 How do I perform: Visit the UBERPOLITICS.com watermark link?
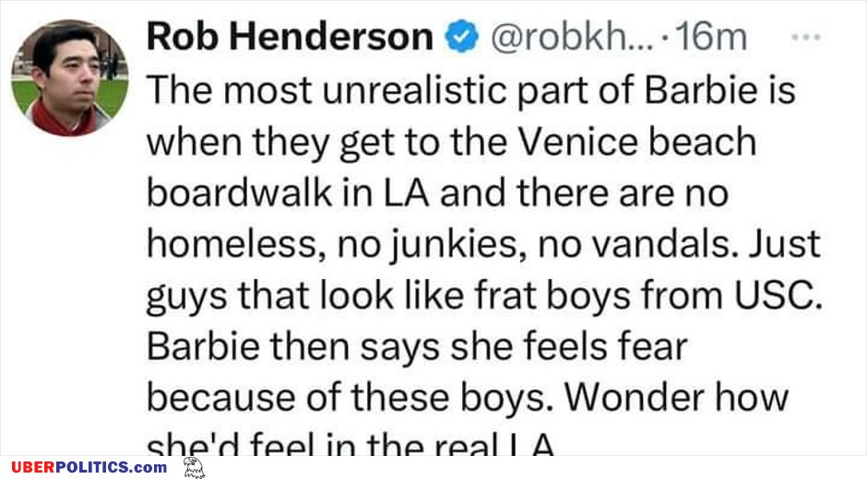pyautogui.click(x=89, y=467)
